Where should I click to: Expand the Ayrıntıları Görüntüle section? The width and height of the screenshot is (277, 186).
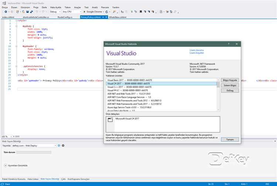(6, 165)
